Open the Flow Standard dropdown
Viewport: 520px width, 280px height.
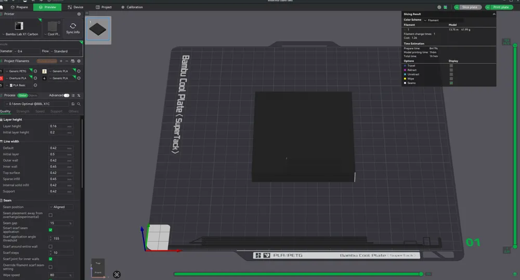pos(65,51)
